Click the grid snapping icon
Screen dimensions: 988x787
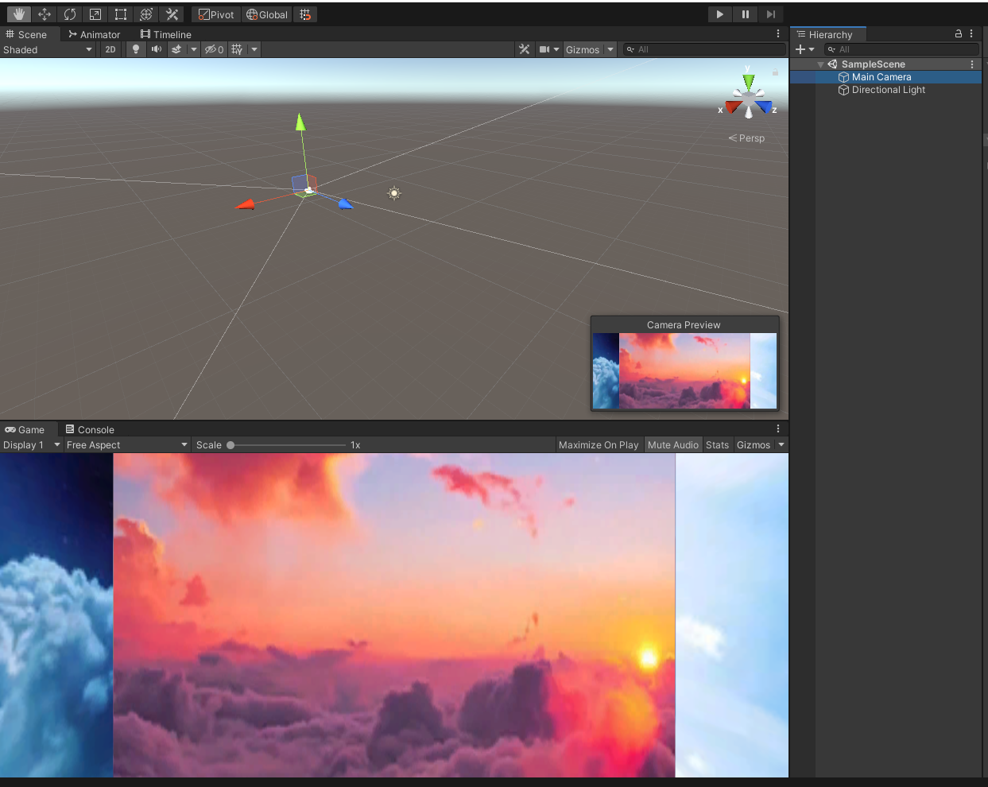pyautogui.click(x=306, y=14)
